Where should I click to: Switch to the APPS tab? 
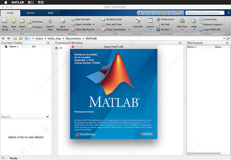click(50, 13)
